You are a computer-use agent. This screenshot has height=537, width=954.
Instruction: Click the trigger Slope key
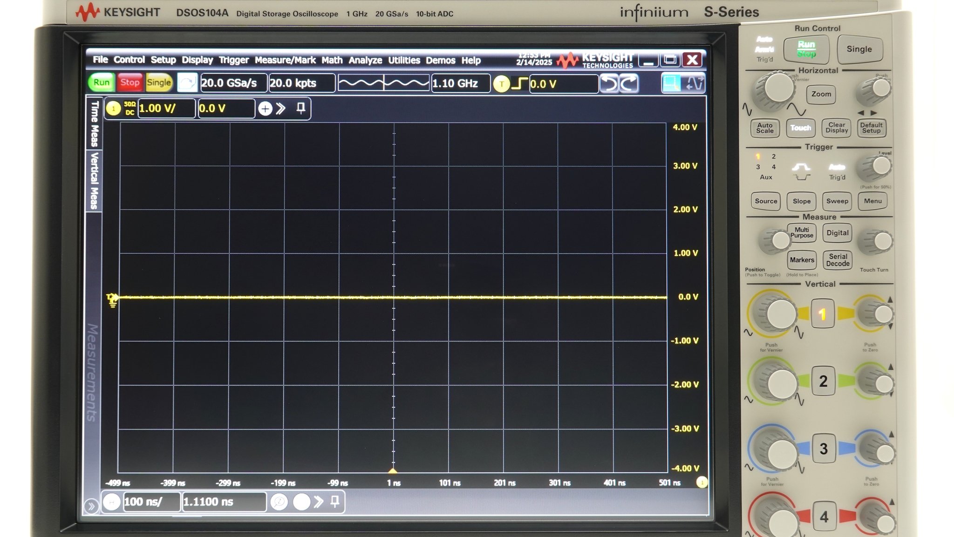pyautogui.click(x=801, y=201)
